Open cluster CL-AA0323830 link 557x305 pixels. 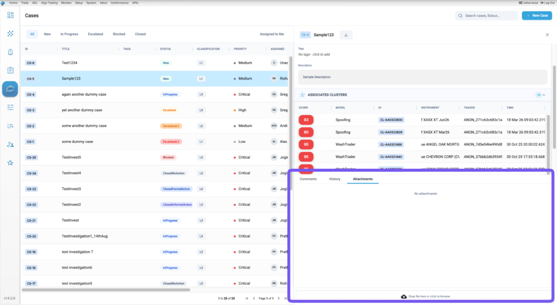[x=391, y=120]
